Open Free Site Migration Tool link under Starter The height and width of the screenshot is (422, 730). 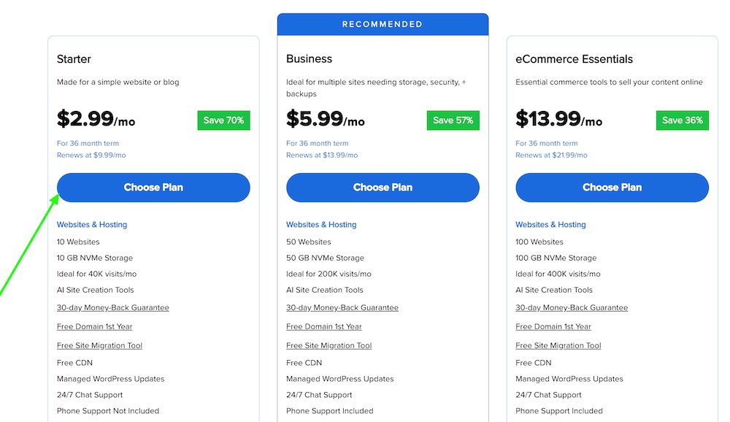point(99,345)
